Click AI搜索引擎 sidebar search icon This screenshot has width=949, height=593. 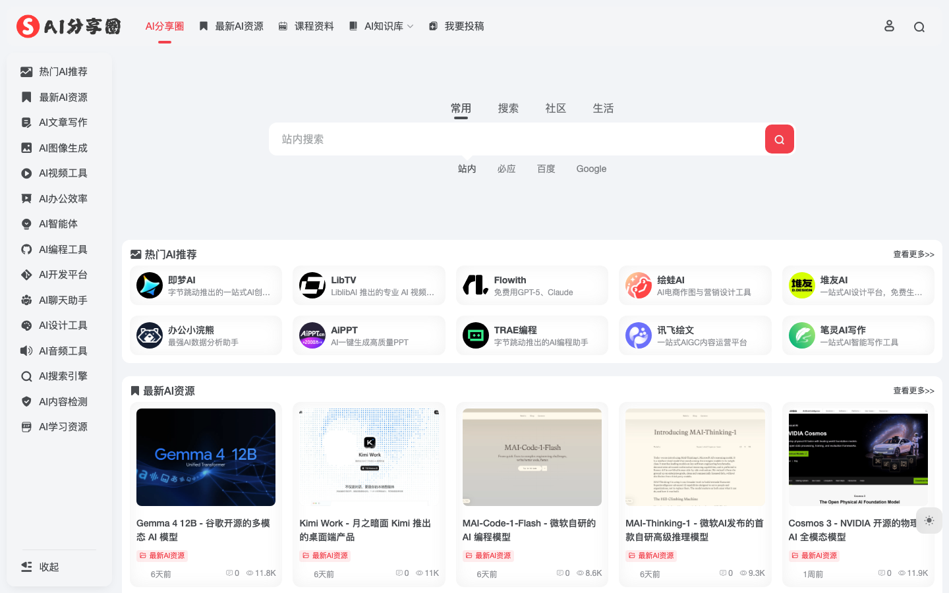(26, 376)
